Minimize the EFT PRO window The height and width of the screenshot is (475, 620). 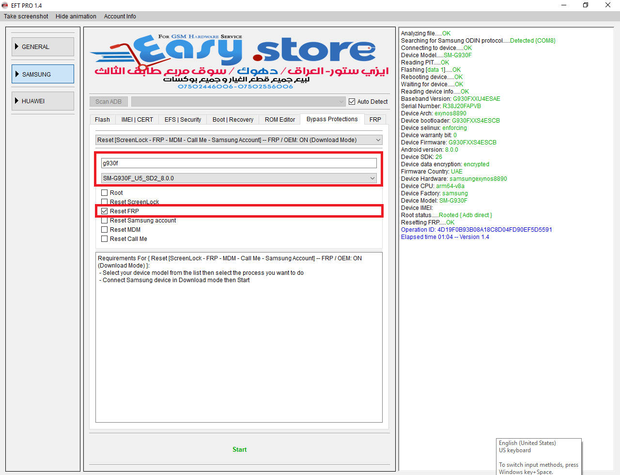(564, 5)
